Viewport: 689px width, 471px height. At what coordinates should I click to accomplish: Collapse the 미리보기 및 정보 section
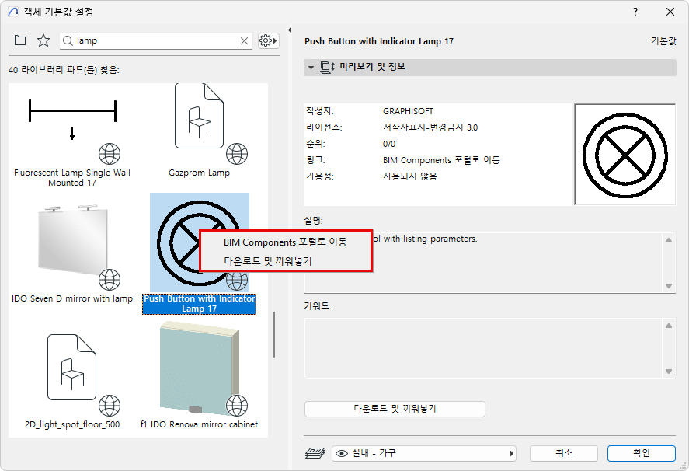(311, 68)
